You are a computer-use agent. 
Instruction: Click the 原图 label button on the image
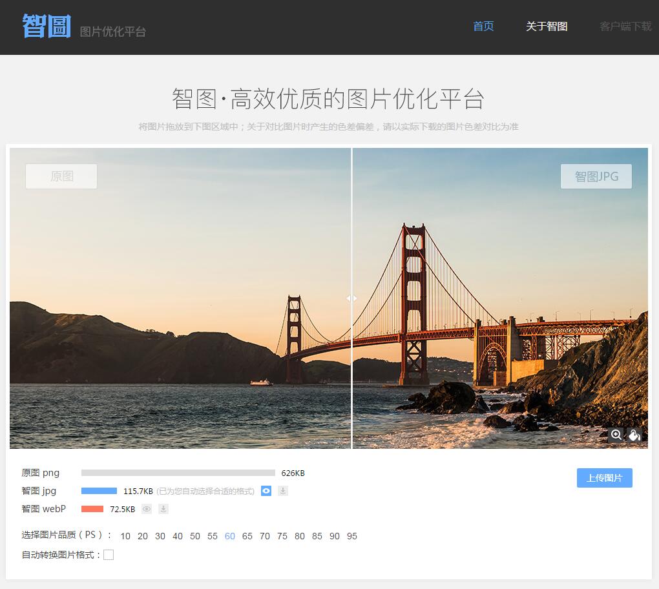coord(61,176)
